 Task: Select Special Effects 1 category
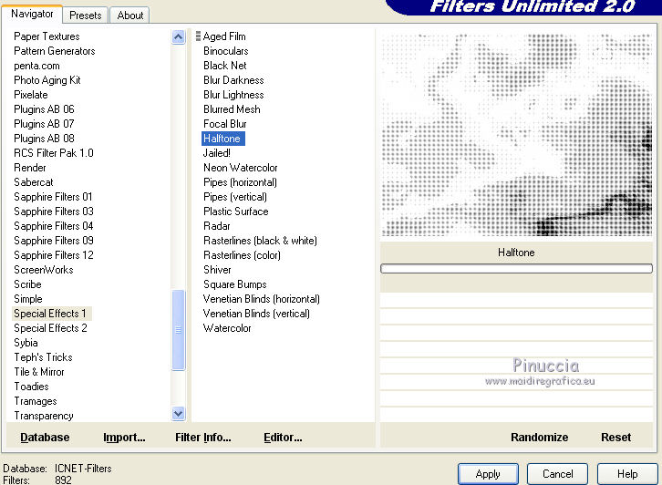tap(50, 314)
